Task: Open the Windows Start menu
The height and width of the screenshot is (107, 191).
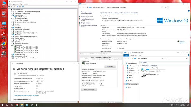Action: (2, 105)
